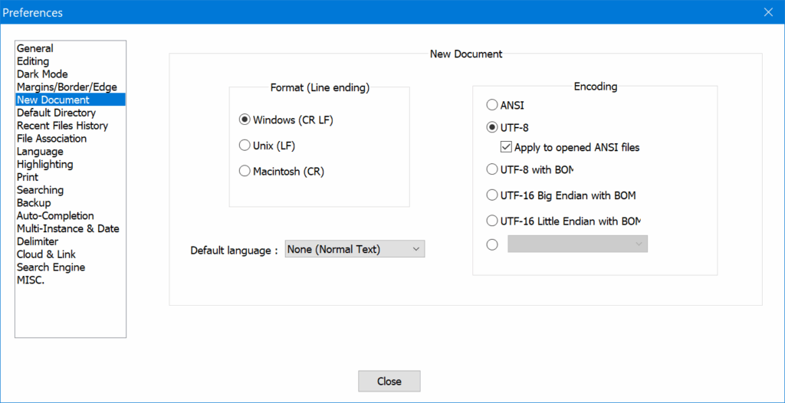This screenshot has height=403, width=785.
Task: Close the Preferences window with X
Action: (768, 11)
